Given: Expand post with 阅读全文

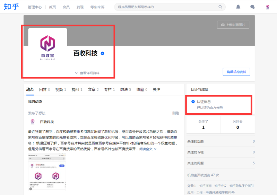Looking at the screenshot, I should click(148, 149).
